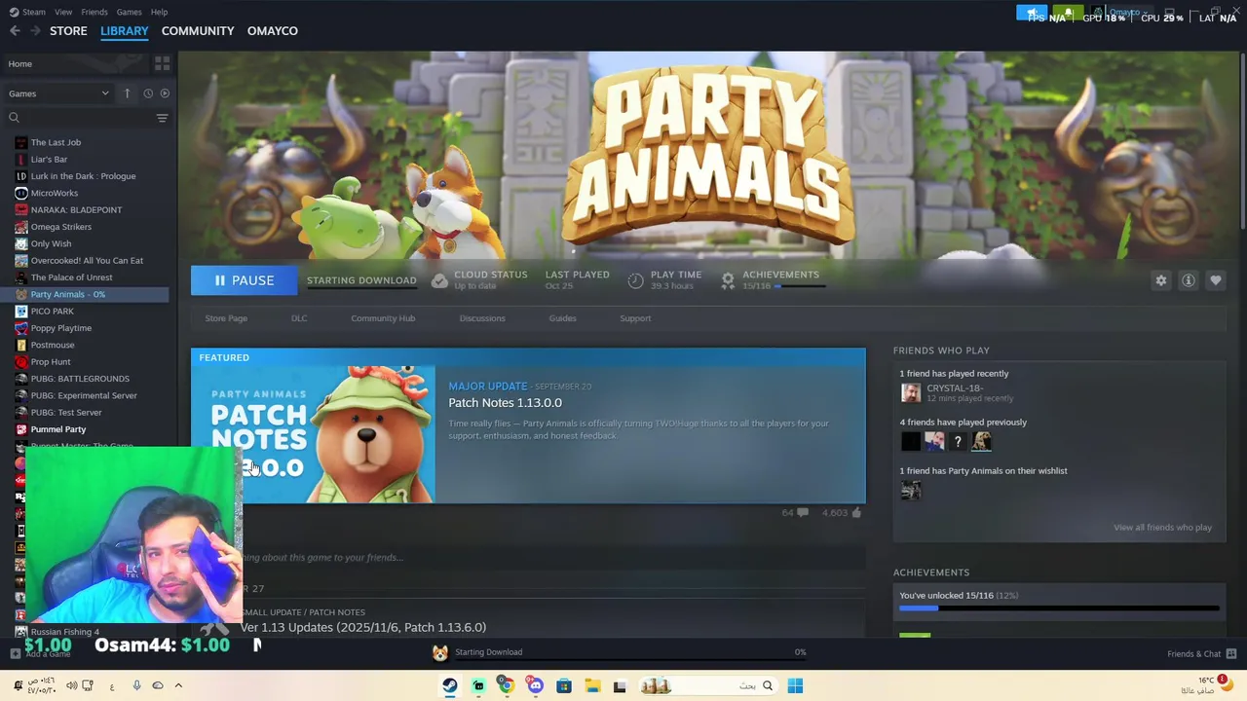Open friend CRYSTAL-18- avatar
The image size is (1247, 701).
click(910, 392)
